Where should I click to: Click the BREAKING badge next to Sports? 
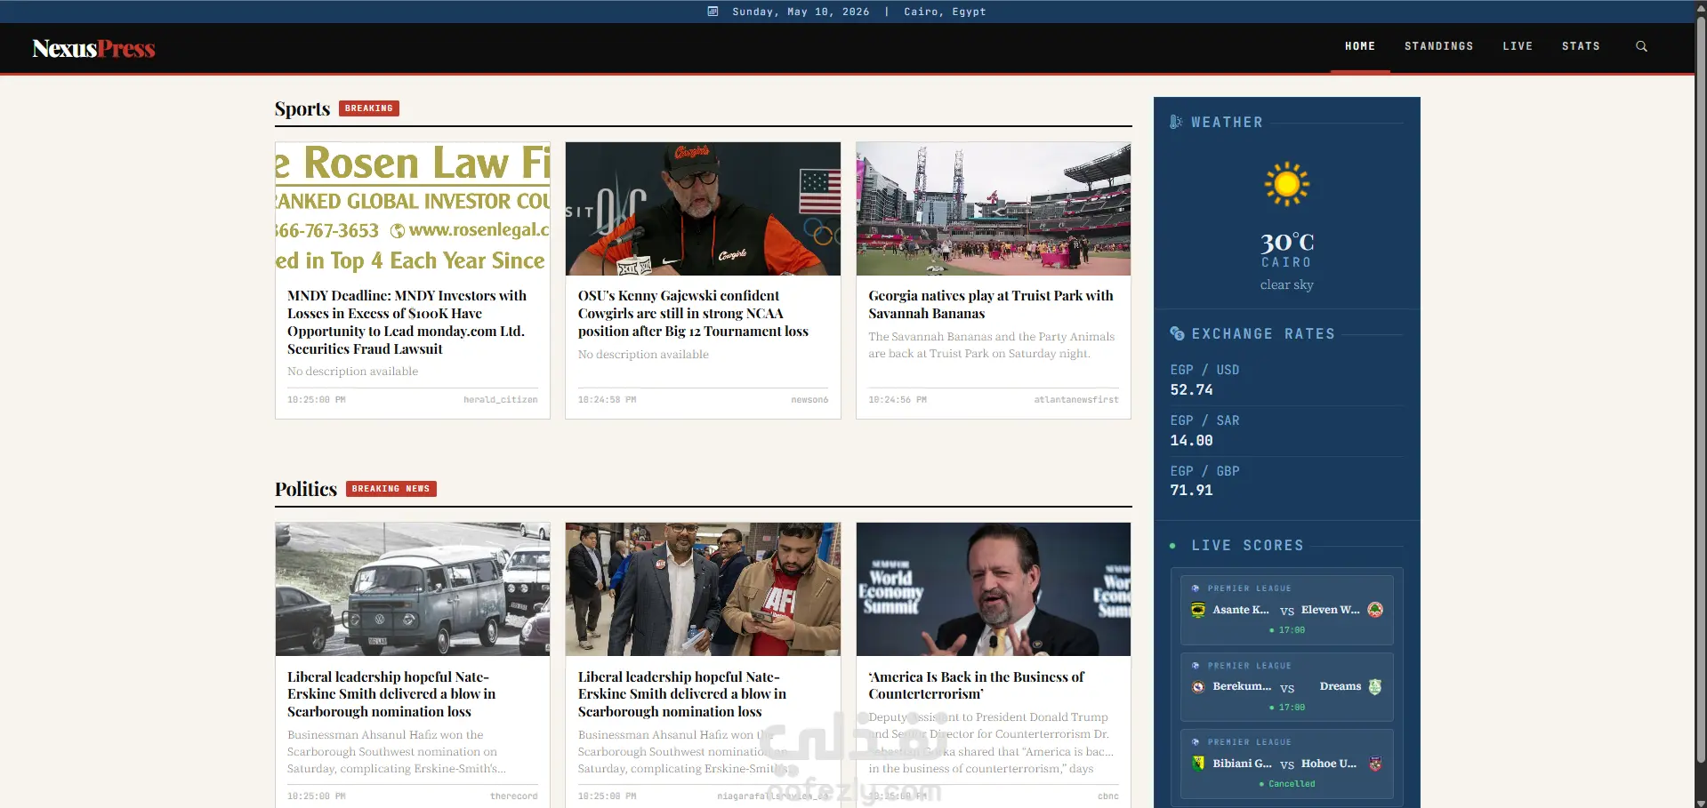pos(369,108)
